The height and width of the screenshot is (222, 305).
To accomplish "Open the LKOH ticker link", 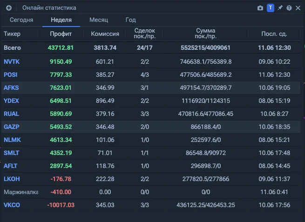I will pyautogui.click(x=12, y=179).
